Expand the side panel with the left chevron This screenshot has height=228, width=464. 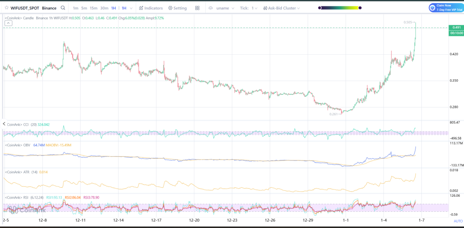coord(4,124)
